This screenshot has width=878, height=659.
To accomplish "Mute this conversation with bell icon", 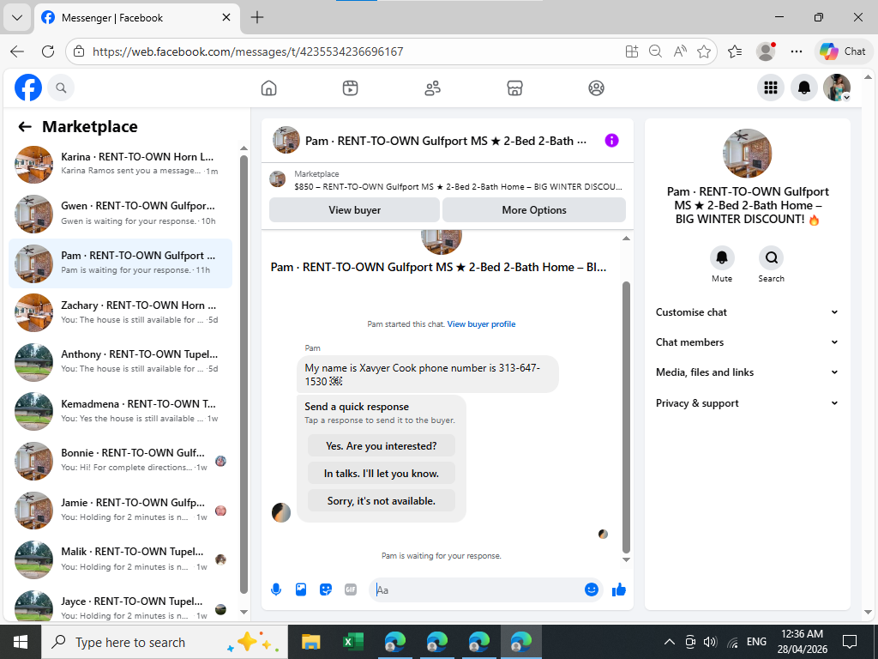I will point(722,257).
